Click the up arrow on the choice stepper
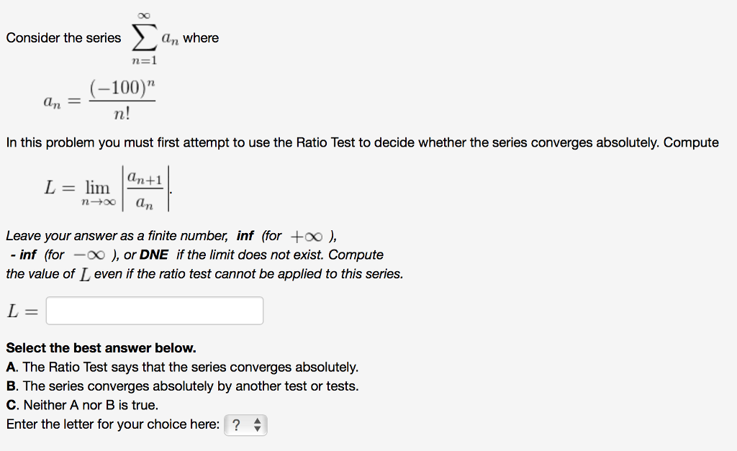This screenshot has width=737, height=451. [x=256, y=422]
